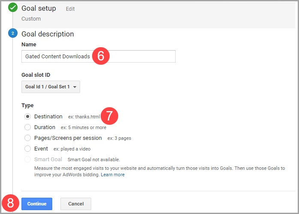Click the red number 8 annotation badge
299x214 pixels.
pyautogui.click(x=11, y=203)
